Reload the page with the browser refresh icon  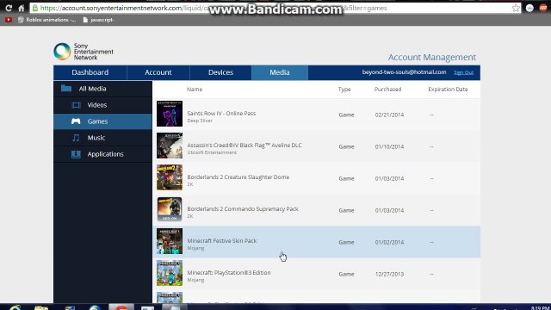point(9,8)
